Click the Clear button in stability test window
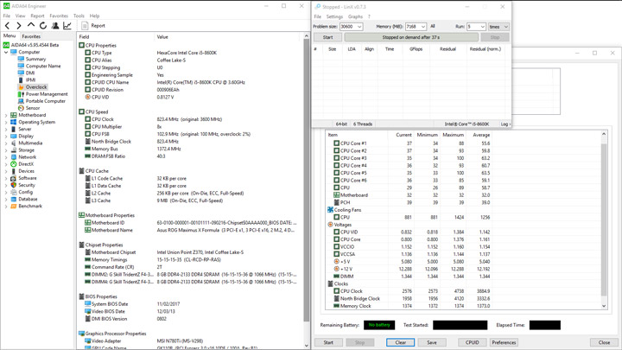This screenshot has height=350, width=622. (x=400, y=342)
